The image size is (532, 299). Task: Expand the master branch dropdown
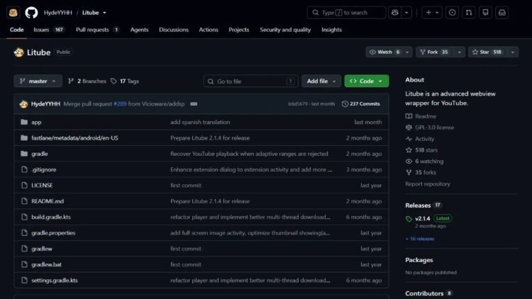pyautogui.click(x=38, y=81)
